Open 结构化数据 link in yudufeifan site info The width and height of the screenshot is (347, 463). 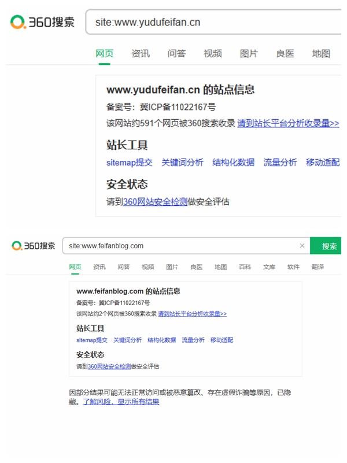[x=234, y=163]
